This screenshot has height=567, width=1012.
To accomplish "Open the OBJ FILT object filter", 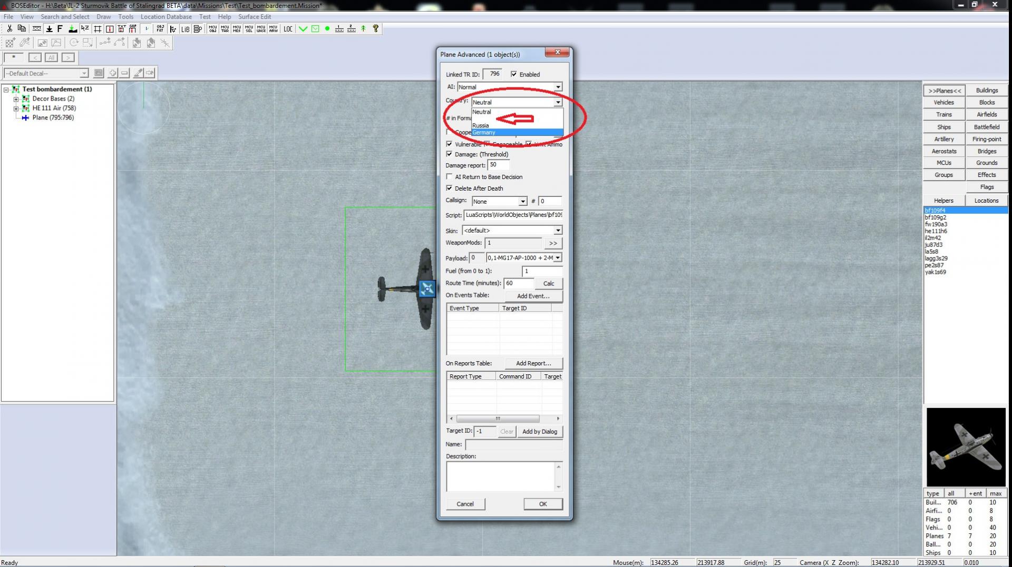I will 160,29.
